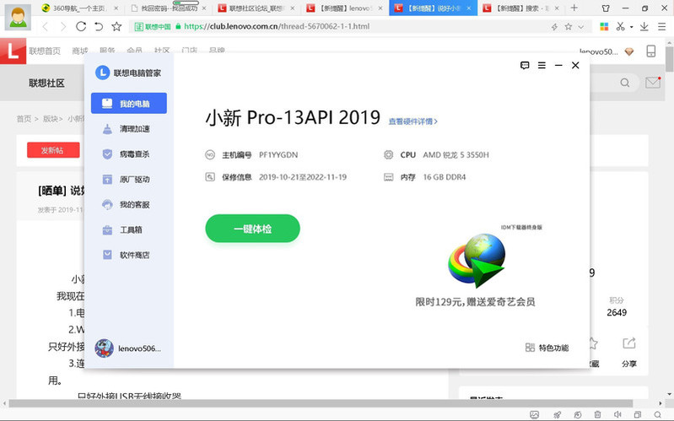Click the browser skin shirt icon
674x421 pixels.
(x=605, y=8)
